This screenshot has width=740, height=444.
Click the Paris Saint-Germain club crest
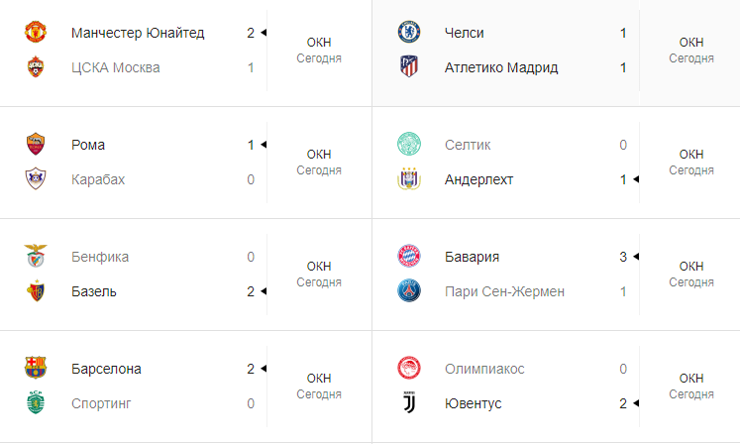click(x=408, y=291)
